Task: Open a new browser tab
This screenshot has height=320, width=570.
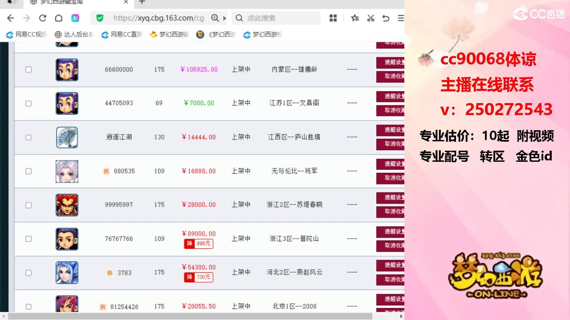Action: [x=142, y=2]
